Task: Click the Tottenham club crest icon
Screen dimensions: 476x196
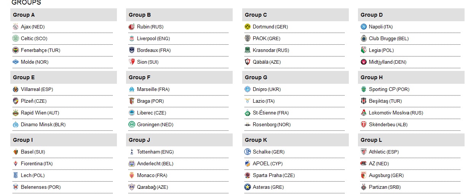Action: (131, 152)
